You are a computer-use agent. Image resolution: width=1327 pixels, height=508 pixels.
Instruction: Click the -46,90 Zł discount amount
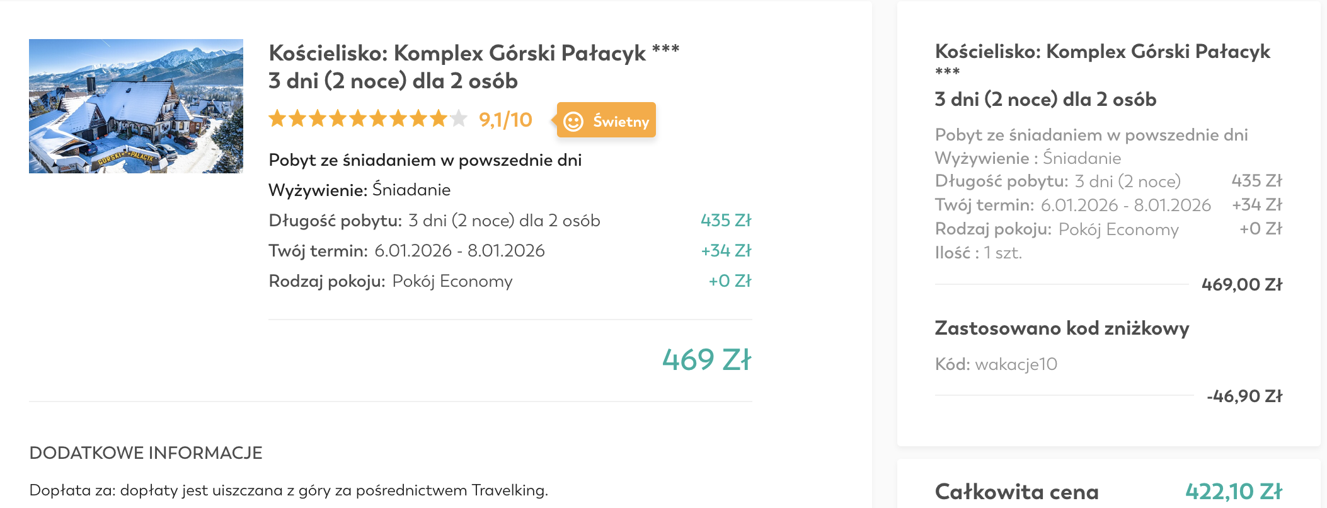pyautogui.click(x=1244, y=396)
